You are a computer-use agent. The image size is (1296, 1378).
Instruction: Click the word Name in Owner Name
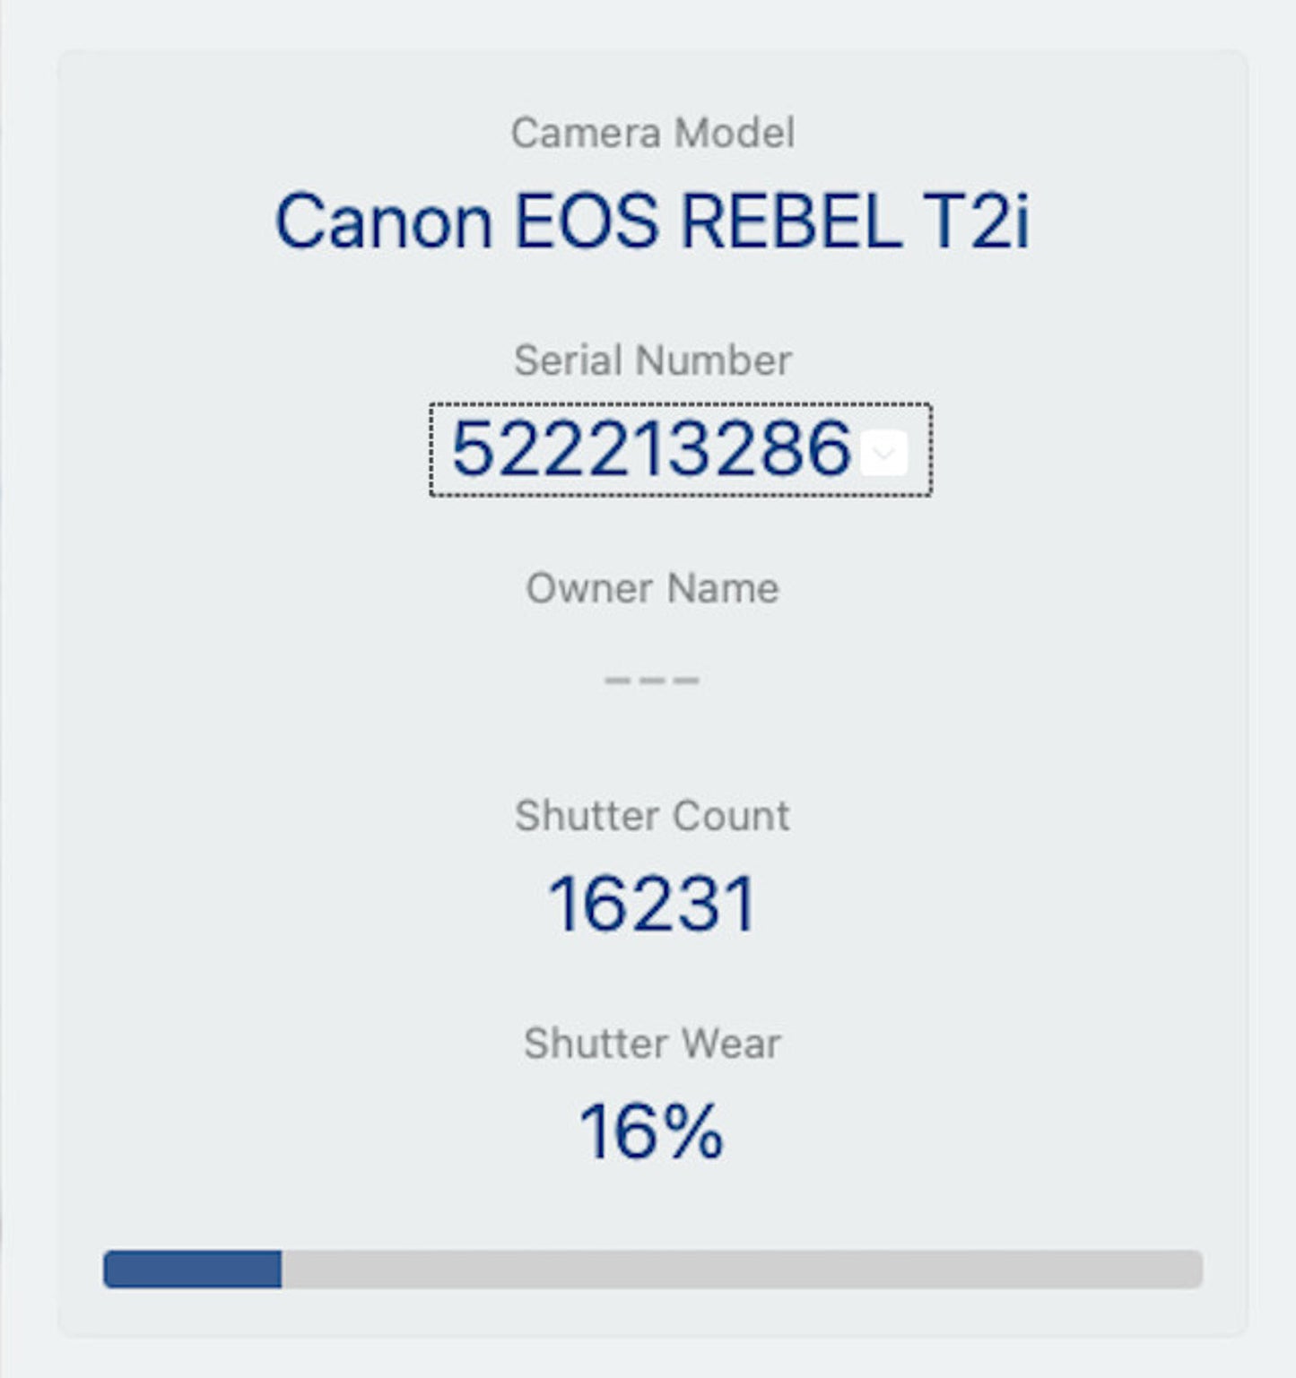point(723,588)
